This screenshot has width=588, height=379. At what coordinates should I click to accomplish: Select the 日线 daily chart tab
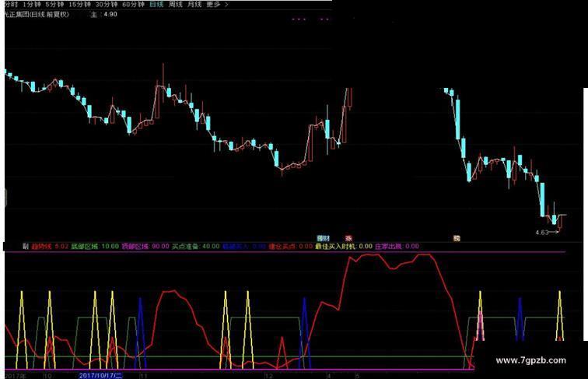coord(156,5)
